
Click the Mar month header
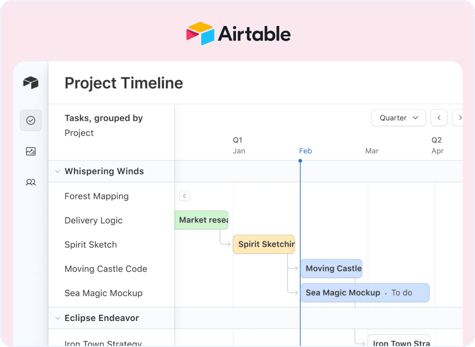(x=372, y=151)
